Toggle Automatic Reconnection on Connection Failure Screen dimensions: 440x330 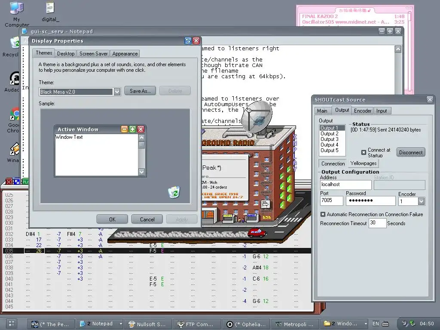coord(323,214)
